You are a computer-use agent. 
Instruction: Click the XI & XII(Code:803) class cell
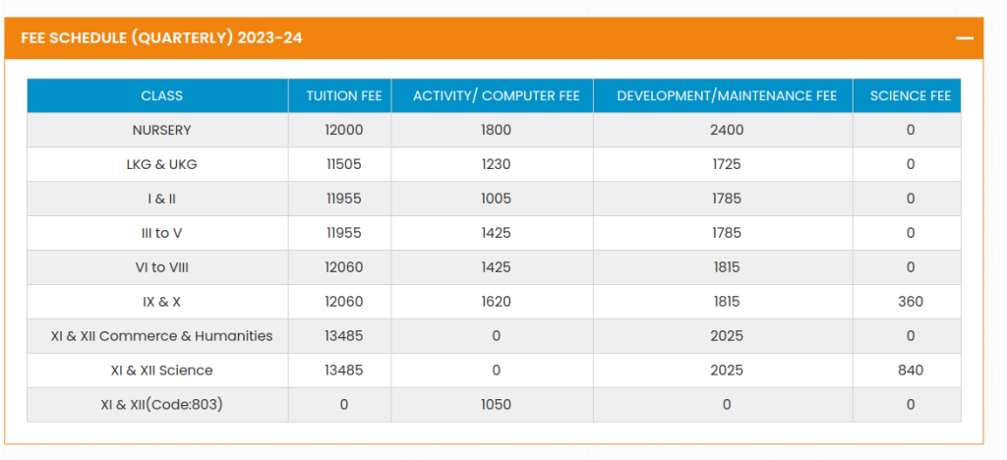161,404
